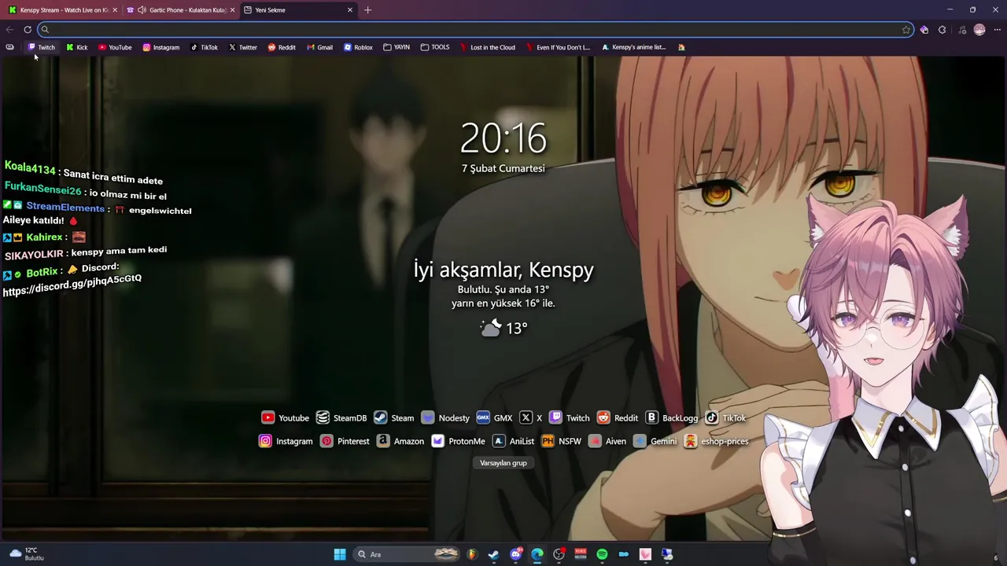This screenshot has width=1007, height=566.
Task: Open Kenspy's anime list bookmark
Action: 633,47
